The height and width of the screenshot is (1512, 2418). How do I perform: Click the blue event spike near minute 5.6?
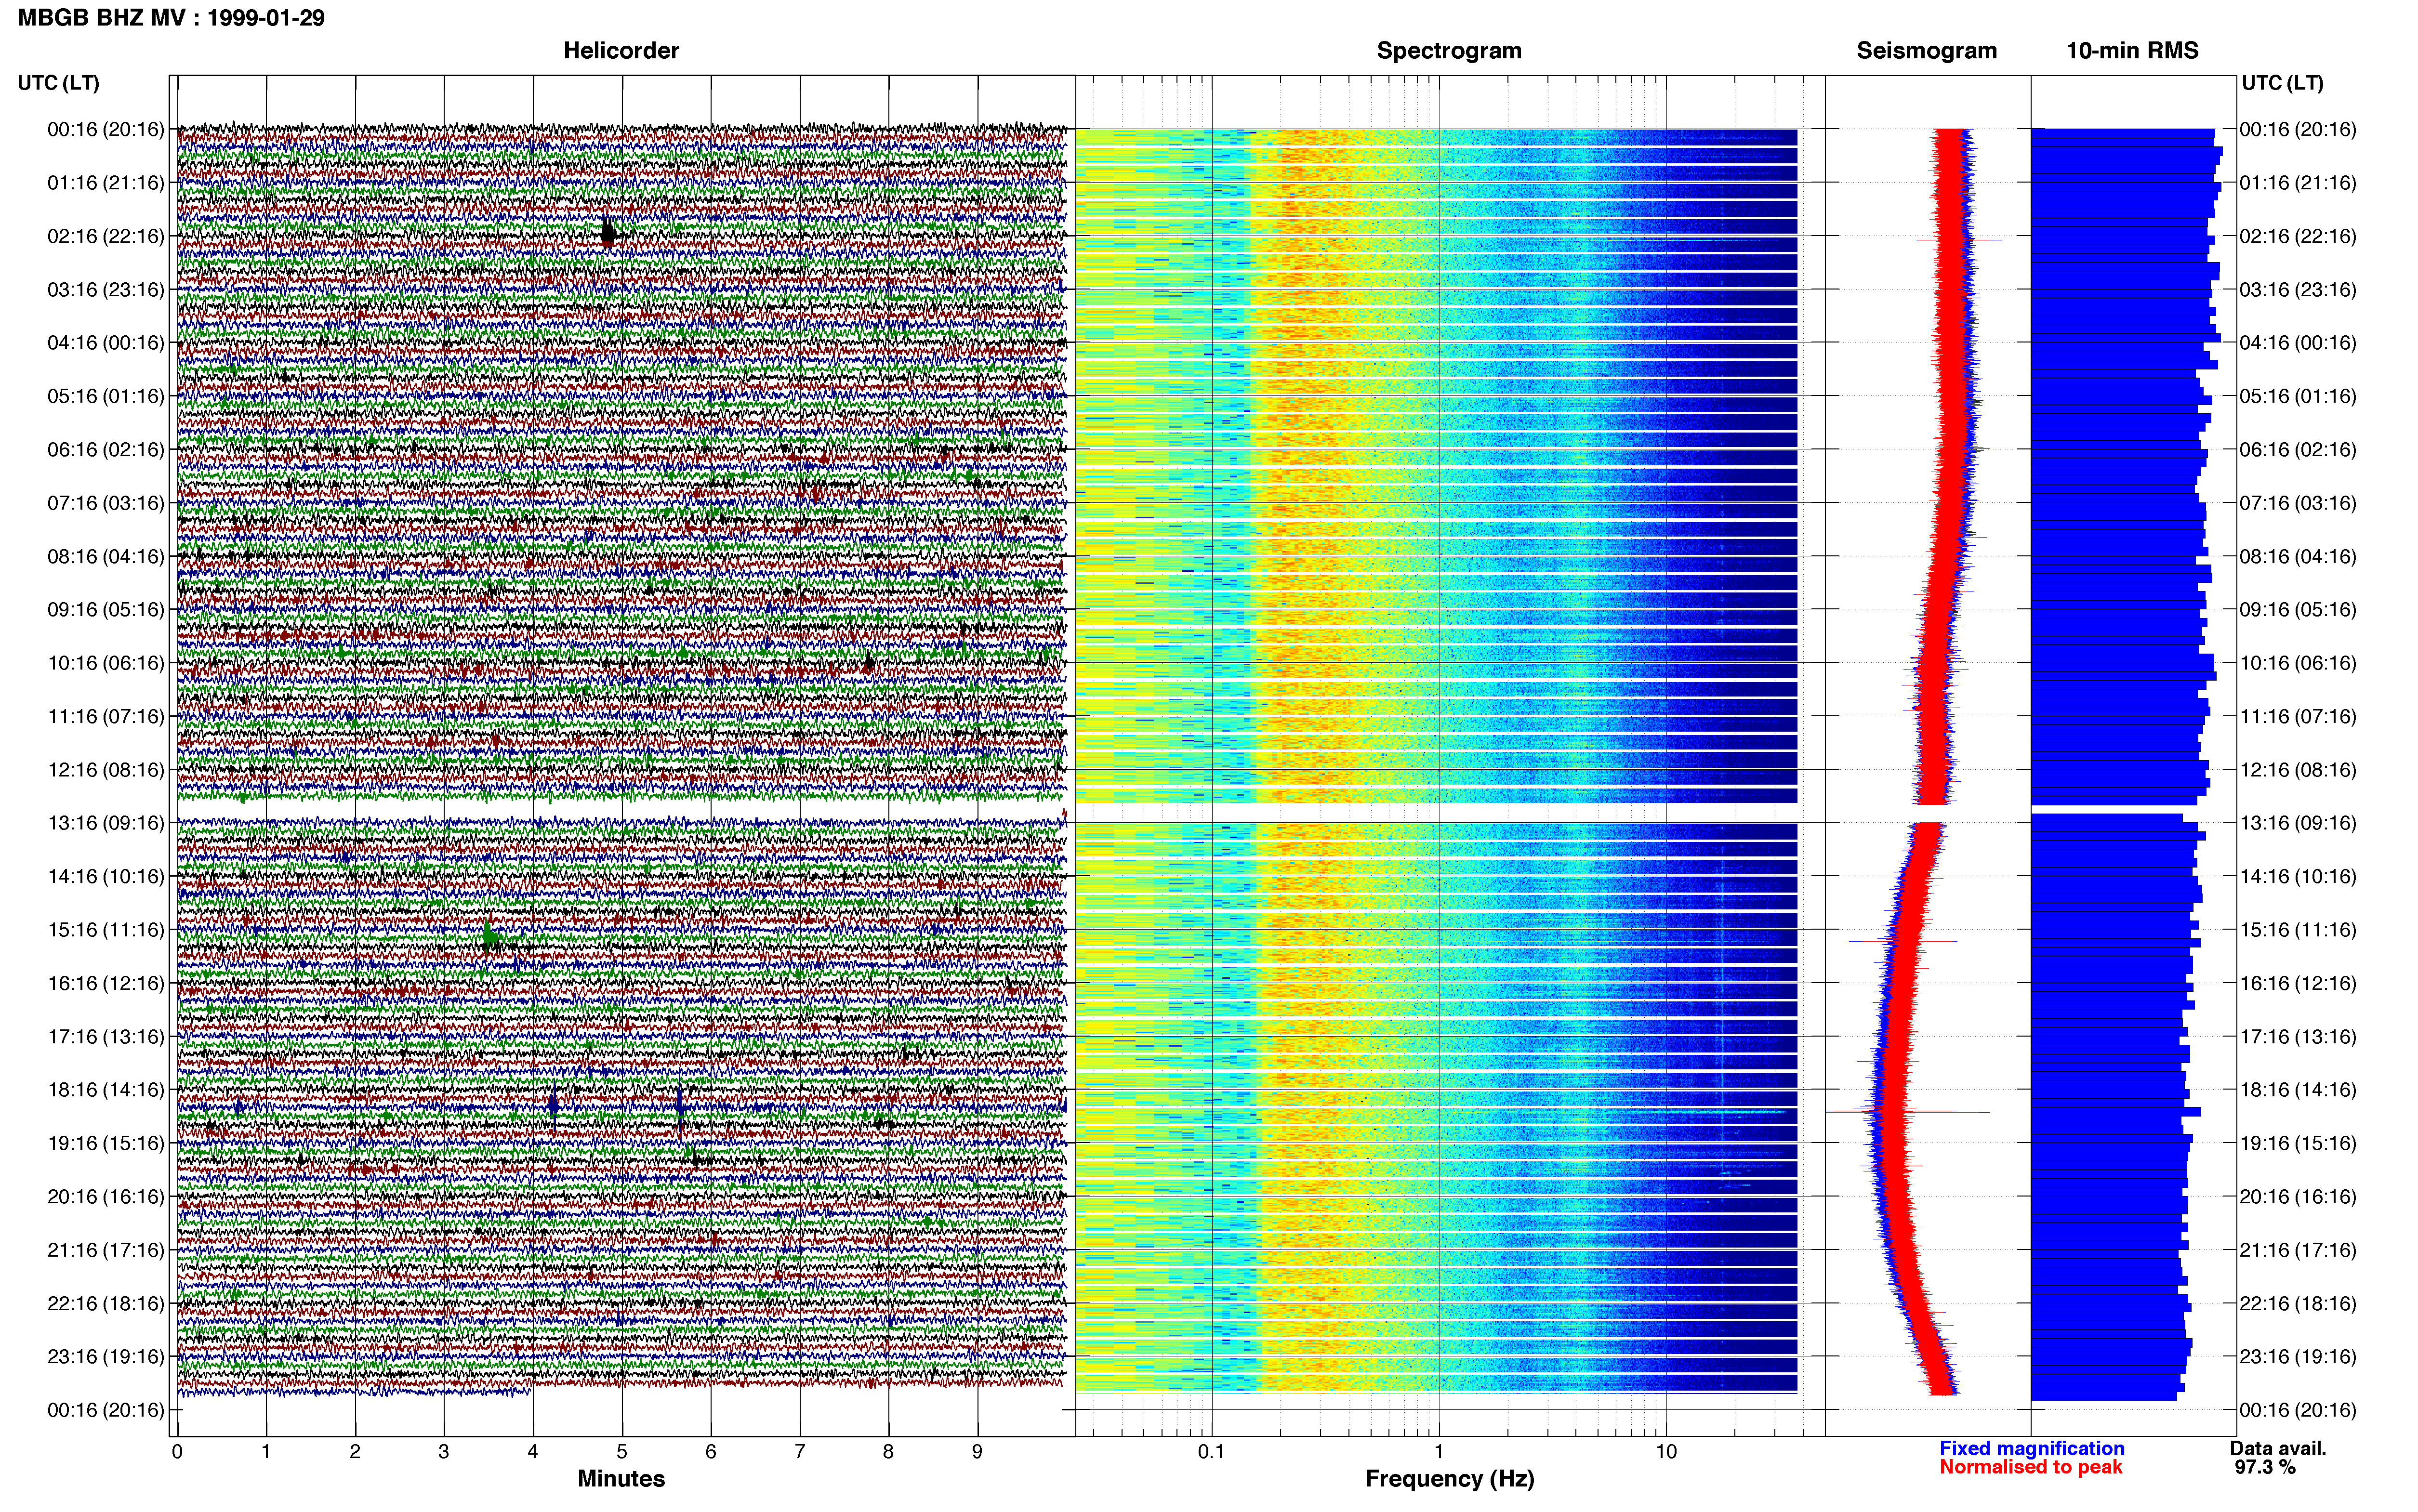click(680, 1103)
